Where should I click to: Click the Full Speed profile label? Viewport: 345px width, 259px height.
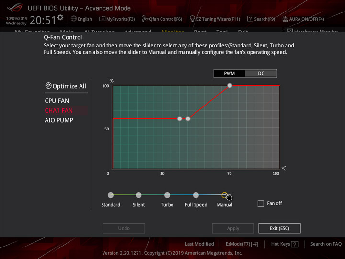point(196,205)
